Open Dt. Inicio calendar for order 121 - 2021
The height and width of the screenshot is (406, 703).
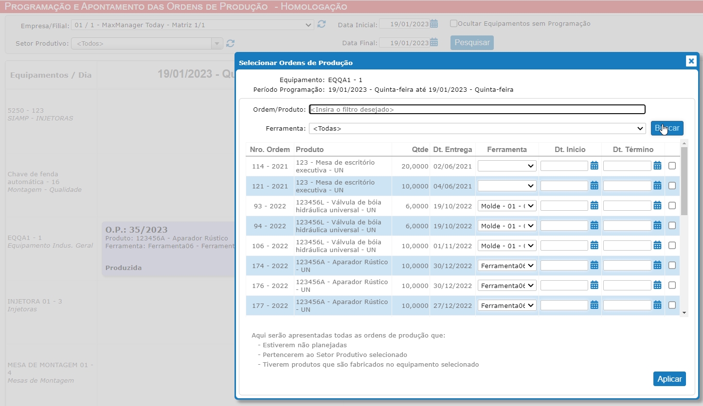click(594, 186)
